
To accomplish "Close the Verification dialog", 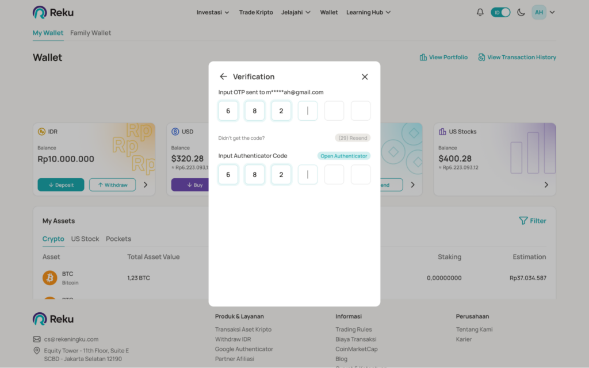I will (x=365, y=76).
